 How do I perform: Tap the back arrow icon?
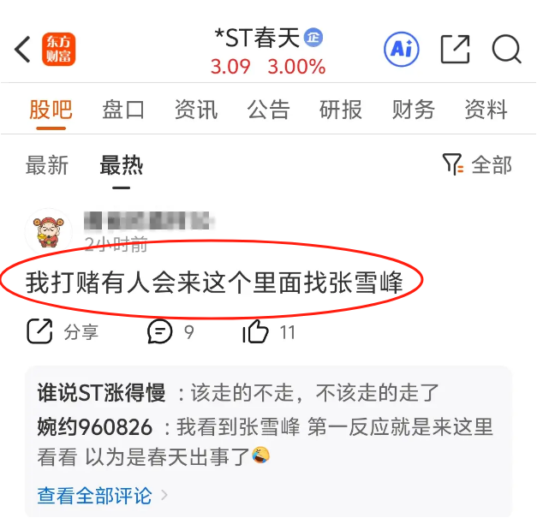[22, 50]
